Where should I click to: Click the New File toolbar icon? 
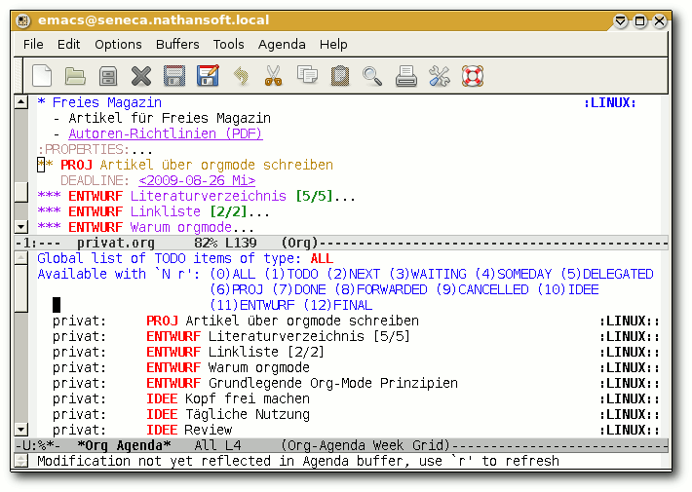(x=42, y=75)
